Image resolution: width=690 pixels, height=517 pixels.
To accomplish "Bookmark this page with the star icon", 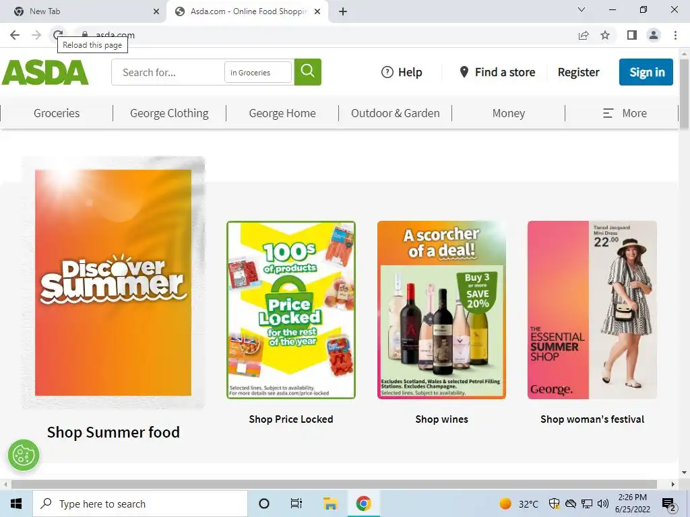I will pyautogui.click(x=605, y=35).
